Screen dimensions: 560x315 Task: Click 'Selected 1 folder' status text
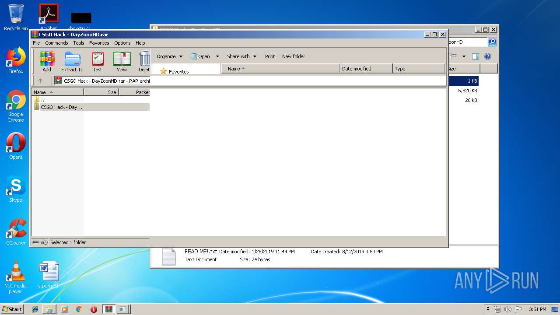68,242
